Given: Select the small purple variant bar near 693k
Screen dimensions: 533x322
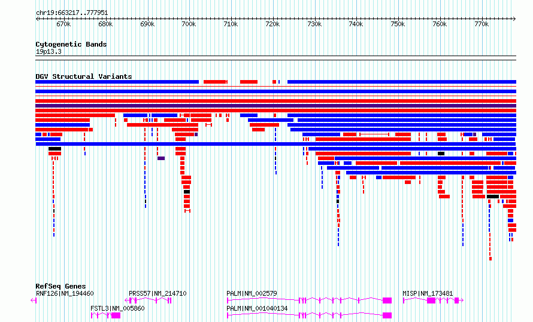Looking at the screenshot, I should [x=161, y=158].
